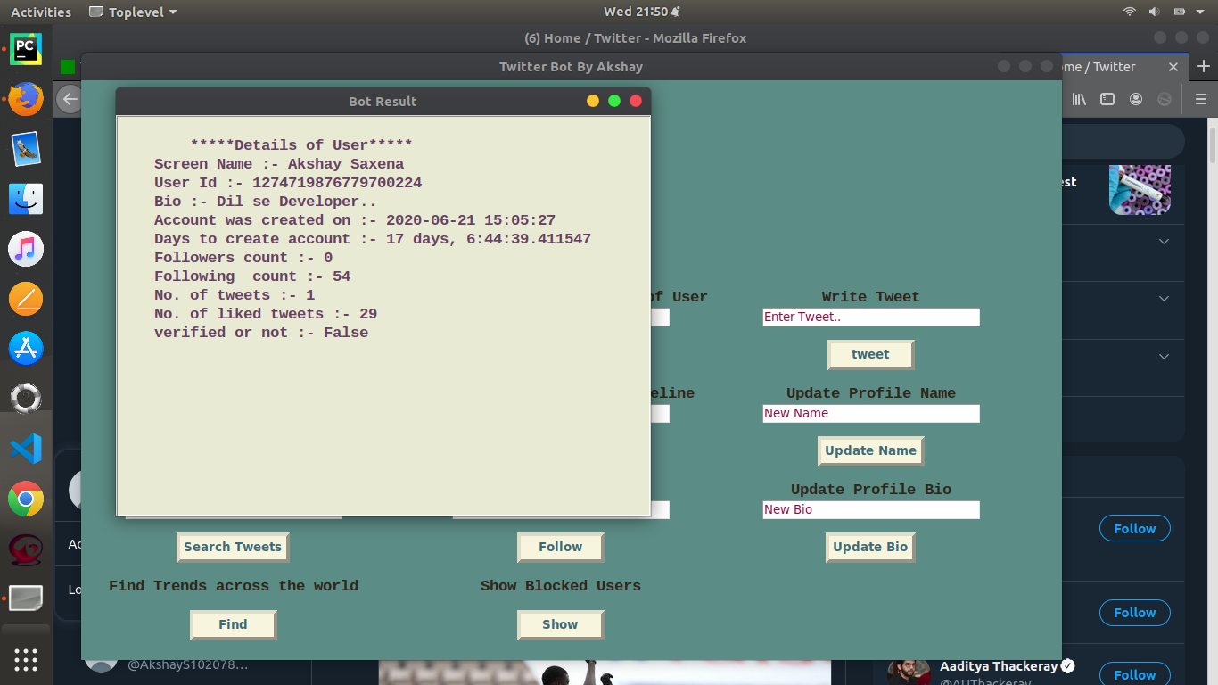Launch Google Chrome from the dock

click(26, 499)
